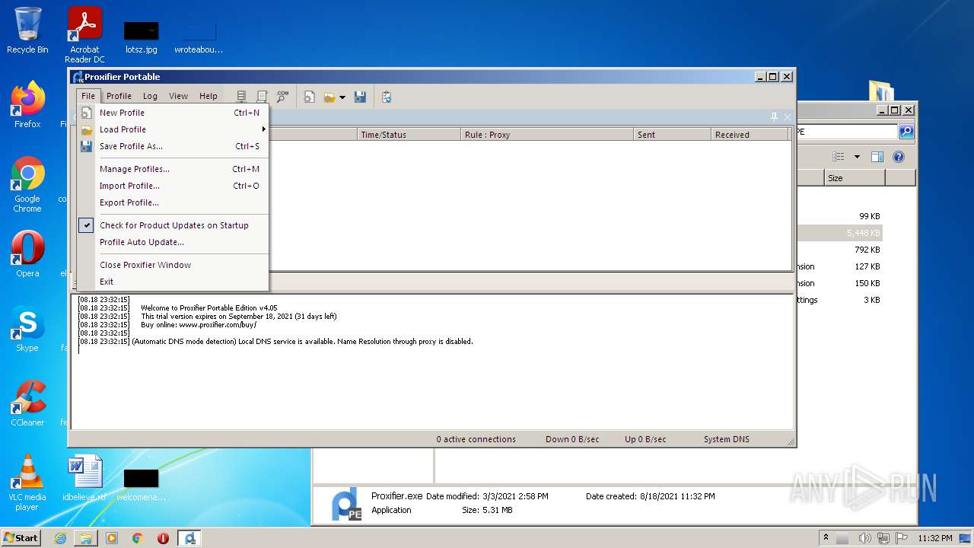Sort connections by Sent column

point(673,135)
